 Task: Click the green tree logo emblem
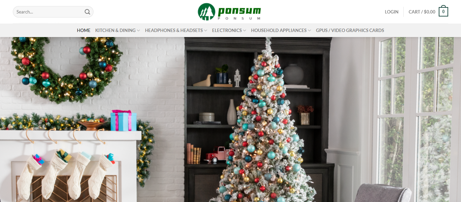207,12
